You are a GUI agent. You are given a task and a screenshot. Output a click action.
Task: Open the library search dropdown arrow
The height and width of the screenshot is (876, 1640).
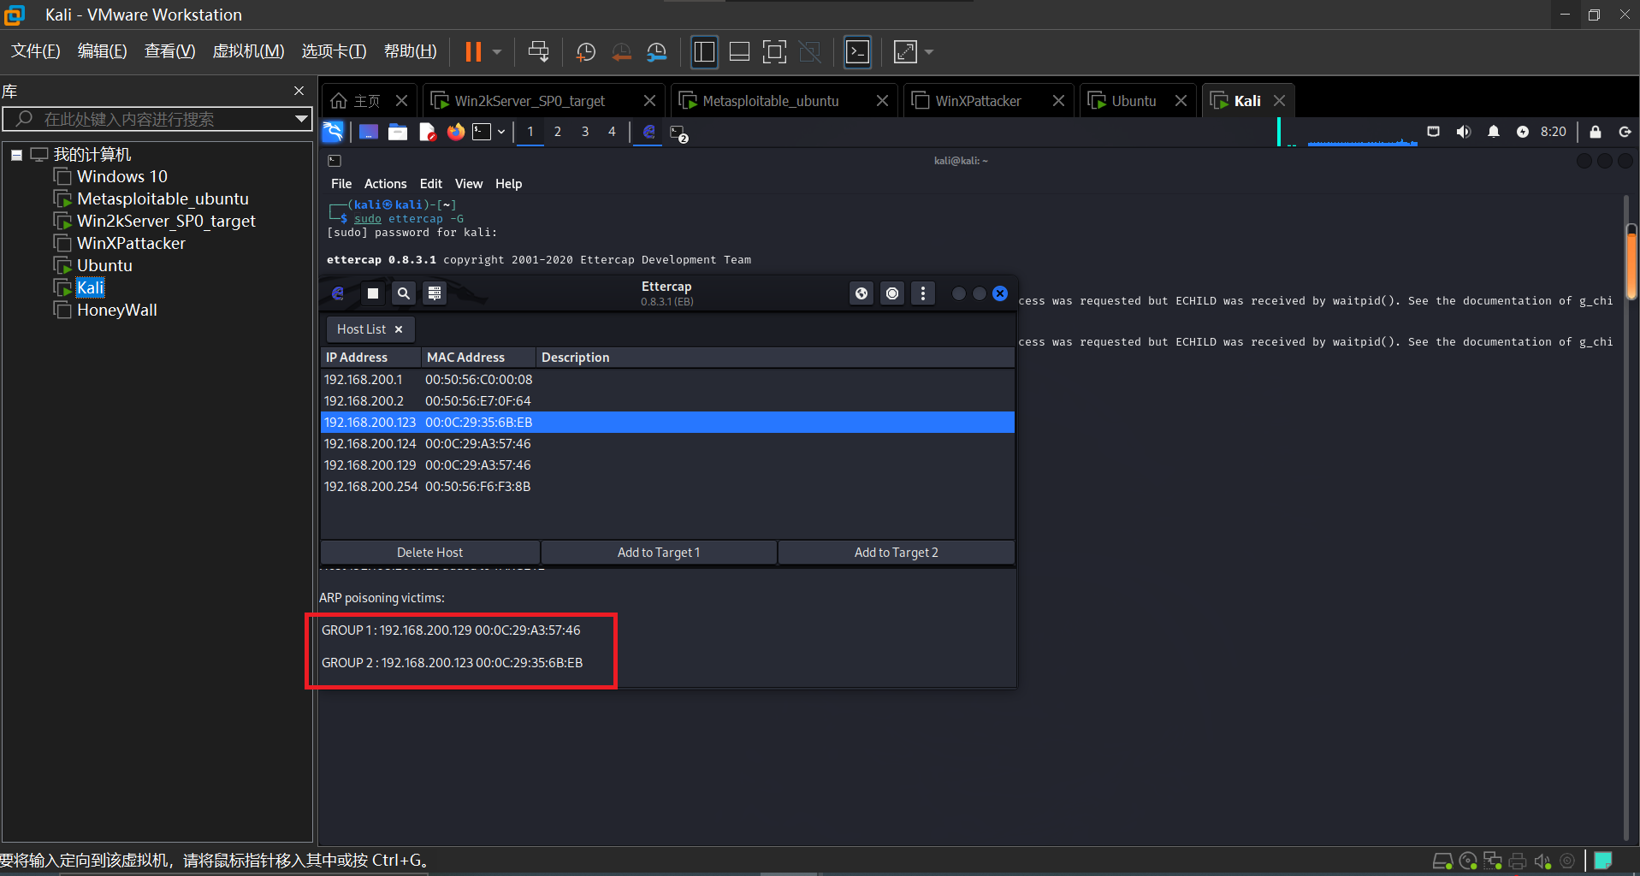pyautogui.click(x=301, y=119)
